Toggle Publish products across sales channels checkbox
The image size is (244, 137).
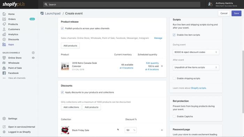62,28
